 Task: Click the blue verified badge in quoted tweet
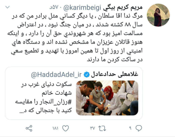(87, 75)
